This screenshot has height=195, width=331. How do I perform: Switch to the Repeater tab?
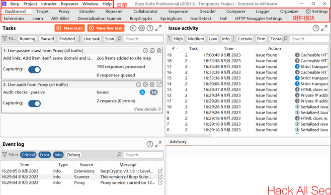[114, 12]
